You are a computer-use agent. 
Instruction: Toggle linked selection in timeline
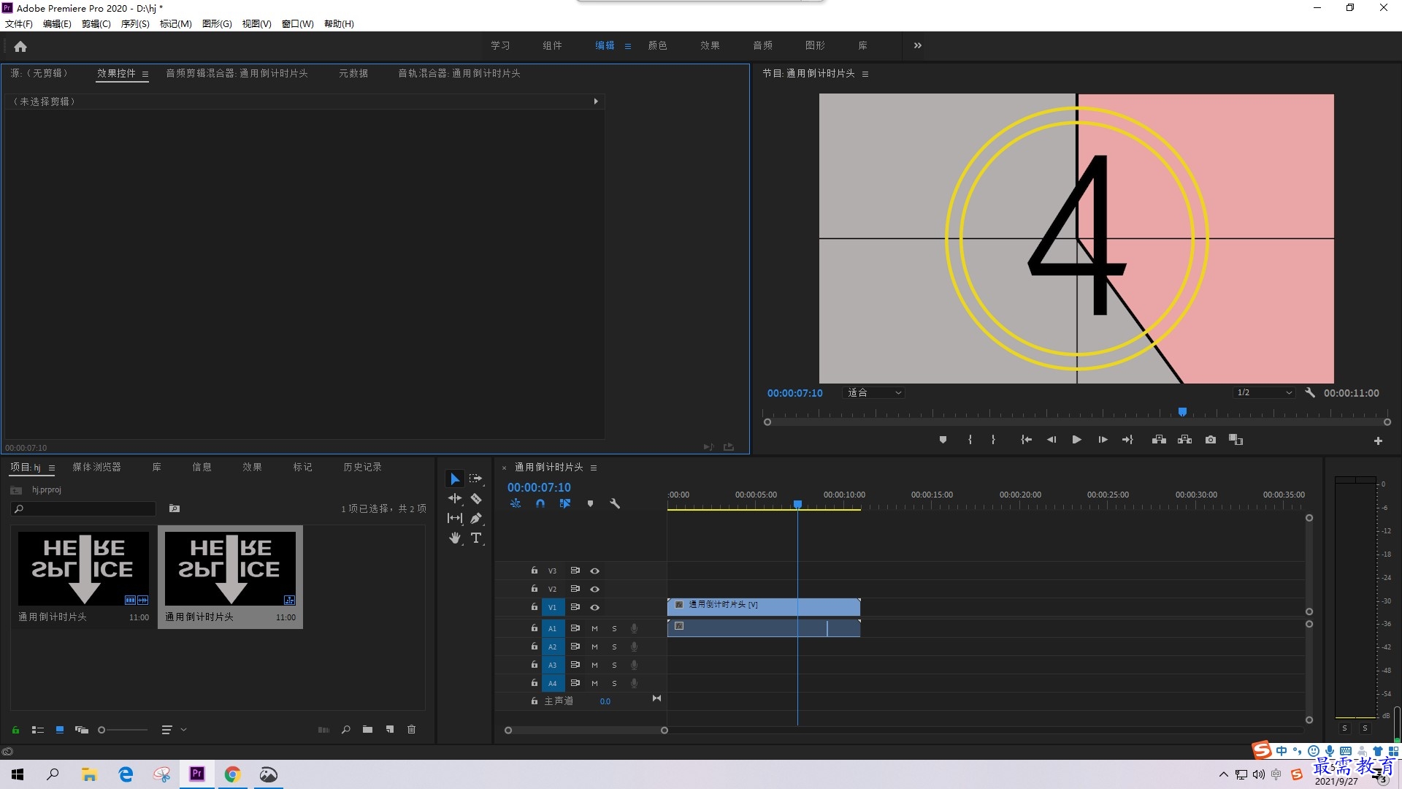point(564,503)
